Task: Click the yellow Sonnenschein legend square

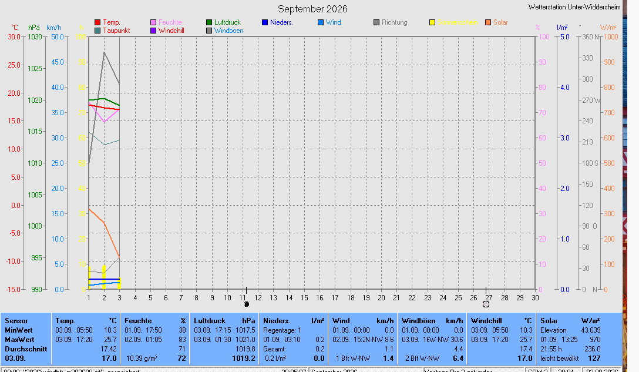Action: tap(432, 22)
